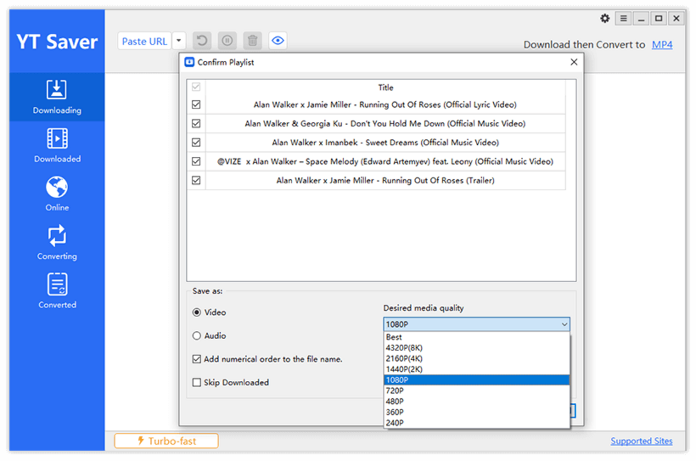Click the Confirm Playlist dialog title icon
The width and height of the screenshot is (696, 461).
[x=190, y=62]
